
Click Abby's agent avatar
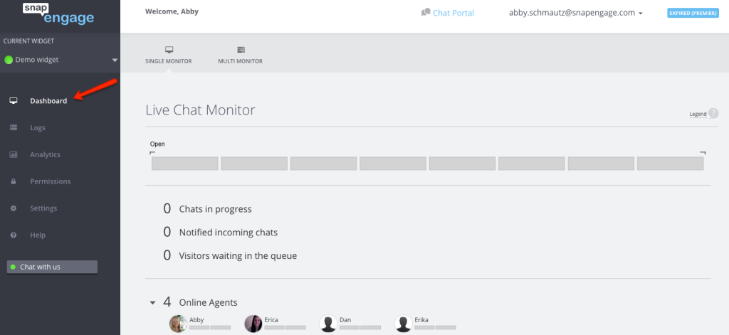pyautogui.click(x=178, y=324)
